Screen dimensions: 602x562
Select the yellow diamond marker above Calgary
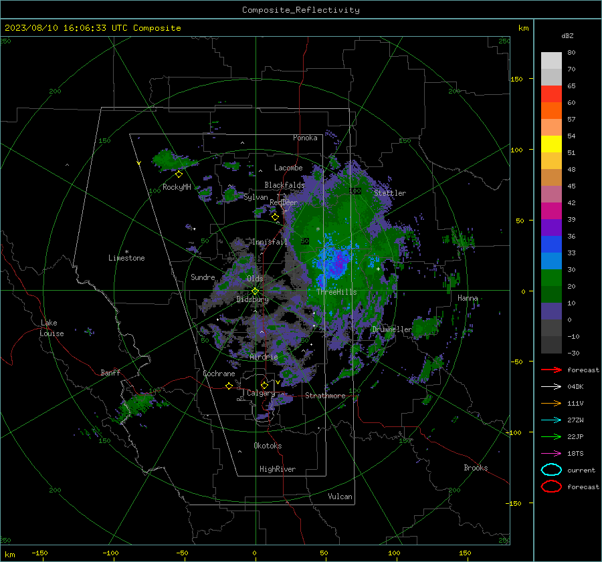coord(264,385)
